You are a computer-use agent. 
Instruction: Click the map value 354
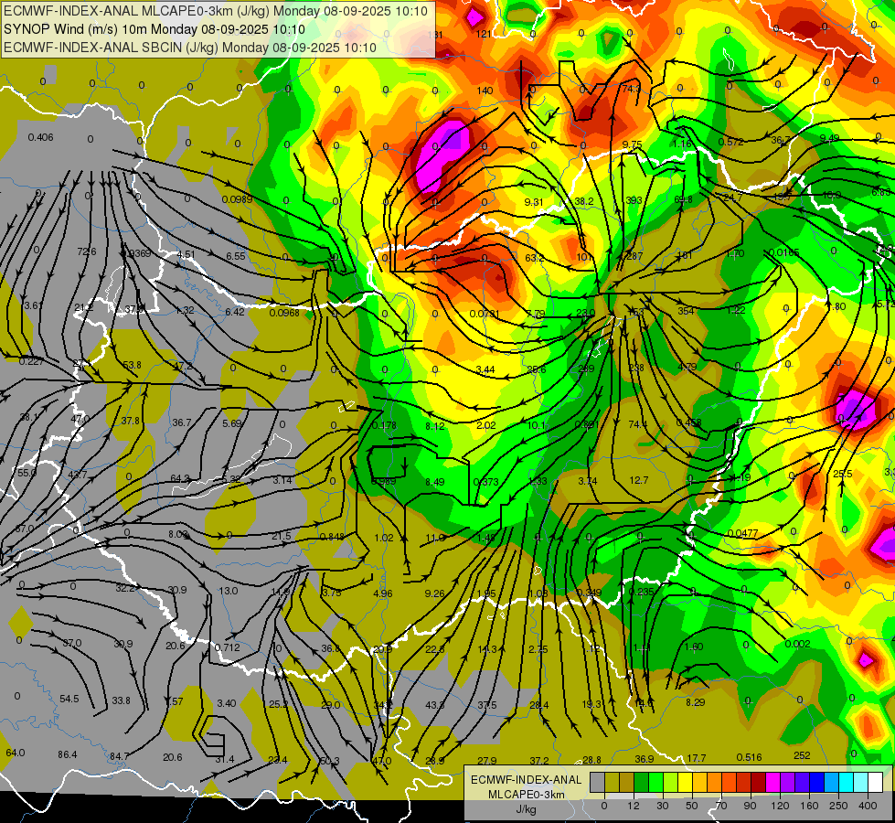click(x=686, y=311)
